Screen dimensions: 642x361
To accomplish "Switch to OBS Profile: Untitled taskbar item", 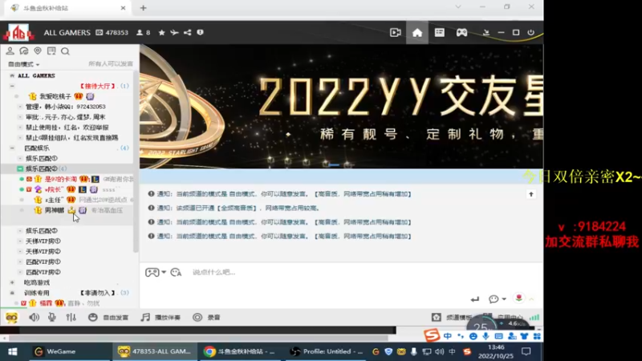I will pyautogui.click(x=327, y=351).
